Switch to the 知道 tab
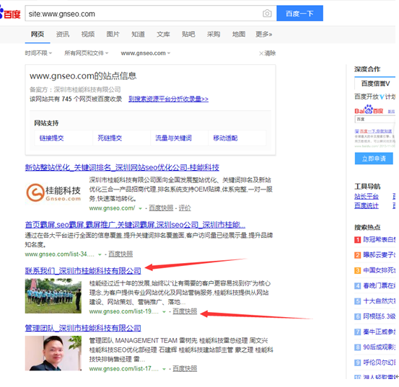 [x=139, y=34]
